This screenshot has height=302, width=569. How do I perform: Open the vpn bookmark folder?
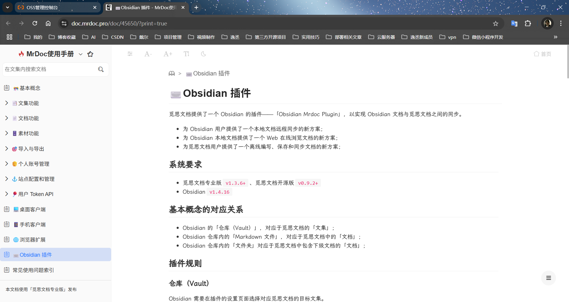click(x=448, y=37)
